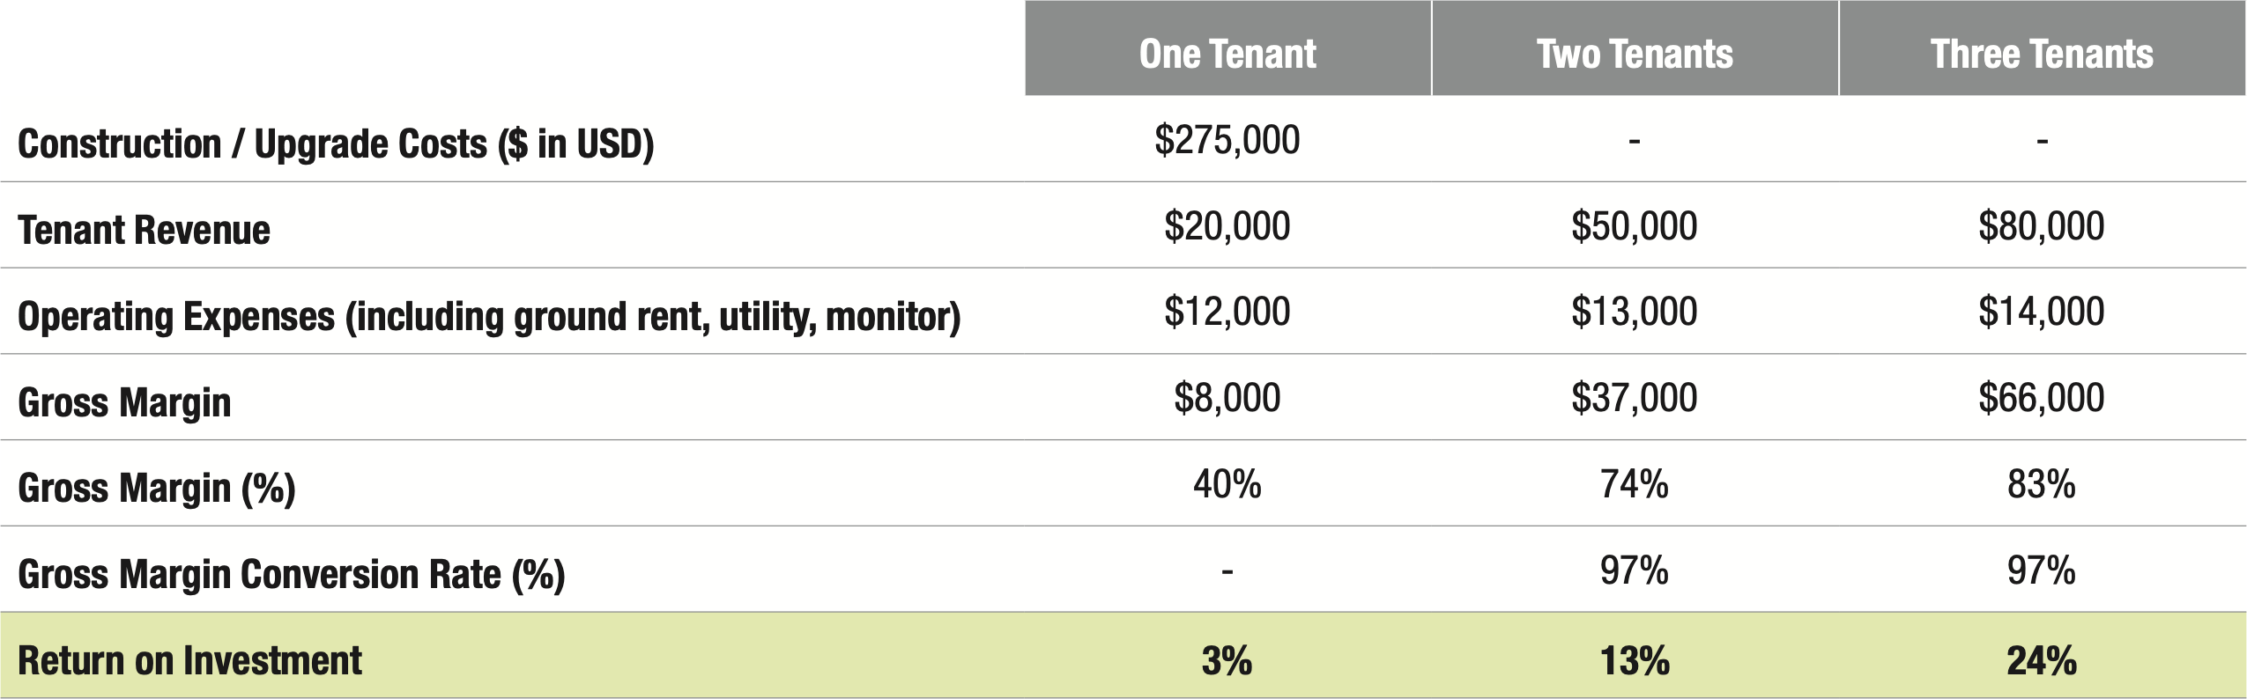
Task: Click the $275,000 construction cost cell
Action: coord(1227,140)
